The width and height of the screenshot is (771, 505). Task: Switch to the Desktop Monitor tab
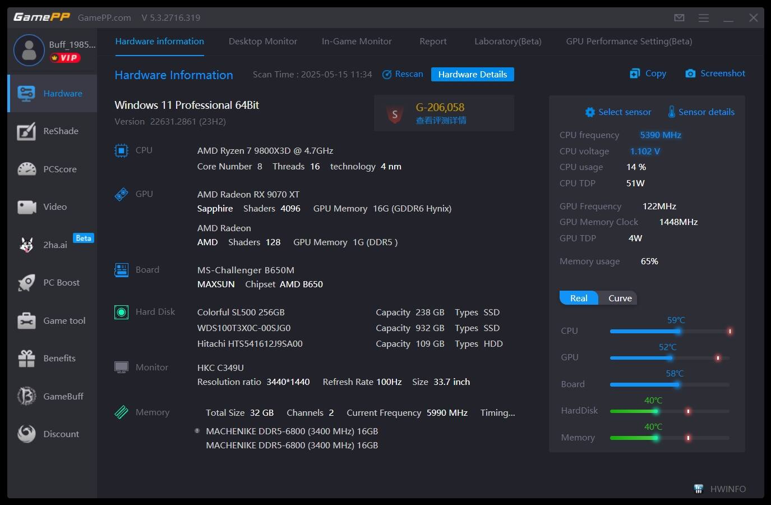click(263, 42)
